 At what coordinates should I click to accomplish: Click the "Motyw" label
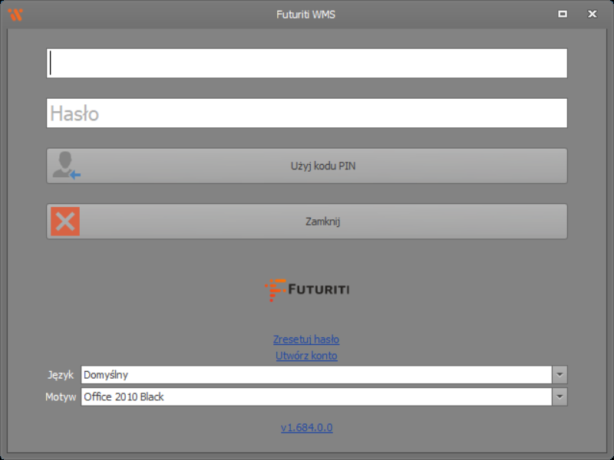(60, 397)
